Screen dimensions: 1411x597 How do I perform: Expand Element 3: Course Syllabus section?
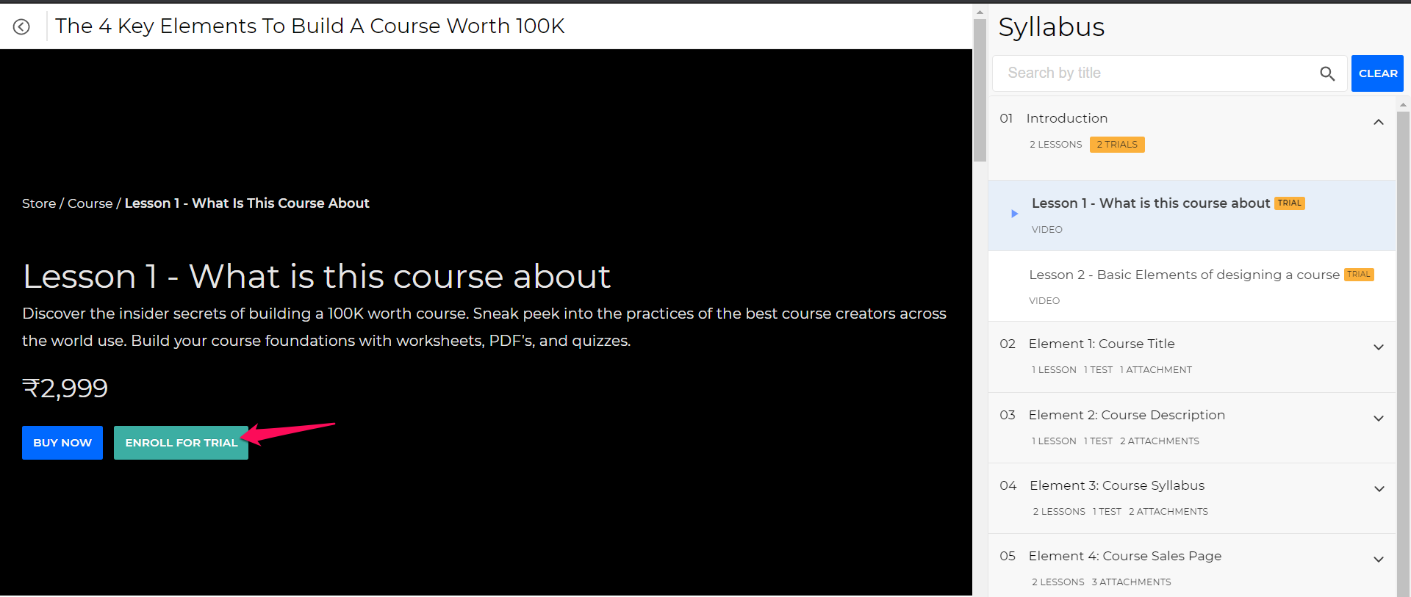[1378, 489]
